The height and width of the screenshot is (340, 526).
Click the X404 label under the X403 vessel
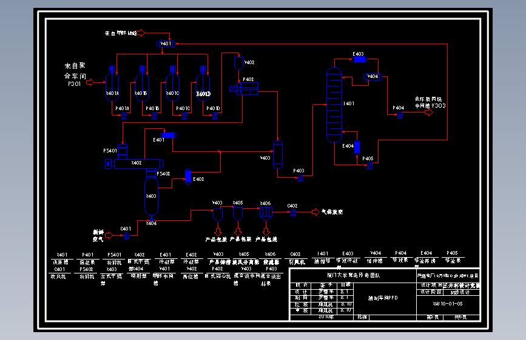[x=151, y=223]
